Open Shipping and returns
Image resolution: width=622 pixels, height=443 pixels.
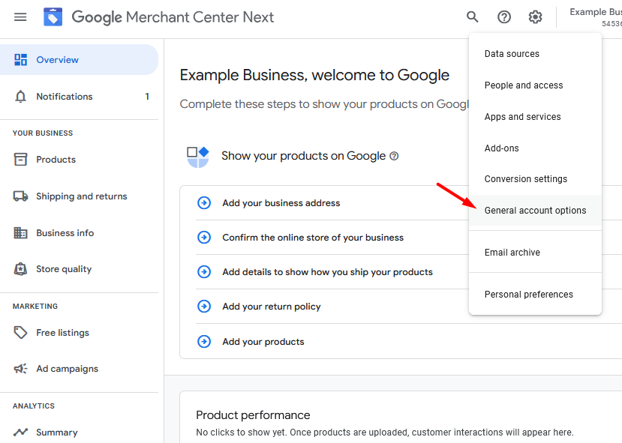point(79,196)
